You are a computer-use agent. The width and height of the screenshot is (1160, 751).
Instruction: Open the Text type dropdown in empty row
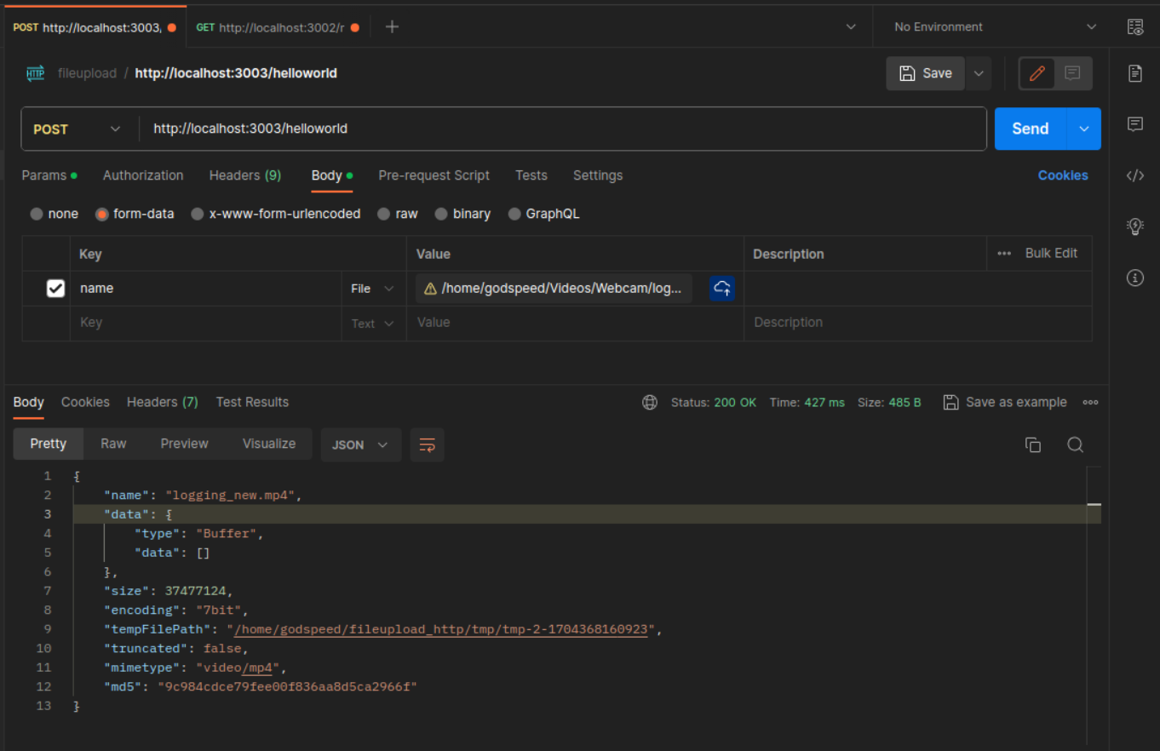click(373, 324)
